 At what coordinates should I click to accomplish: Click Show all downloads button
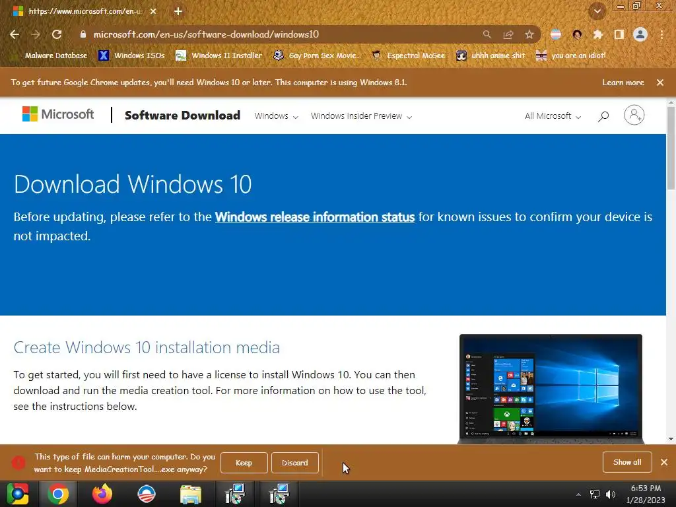(627, 462)
